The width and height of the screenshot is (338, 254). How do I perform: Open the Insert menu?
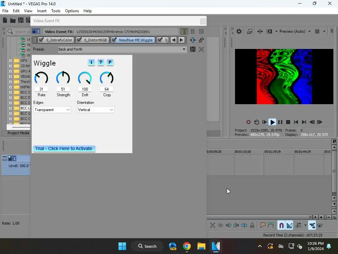pyautogui.click(x=42, y=11)
